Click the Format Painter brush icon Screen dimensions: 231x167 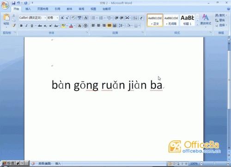(x=14, y=25)
